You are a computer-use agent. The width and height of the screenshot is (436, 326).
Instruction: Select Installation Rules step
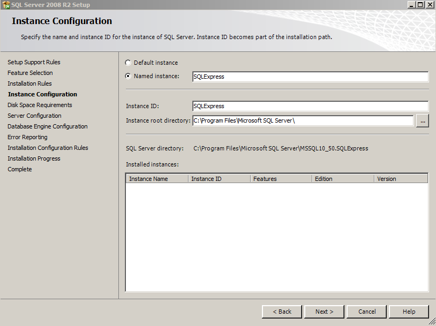[29, 84]
